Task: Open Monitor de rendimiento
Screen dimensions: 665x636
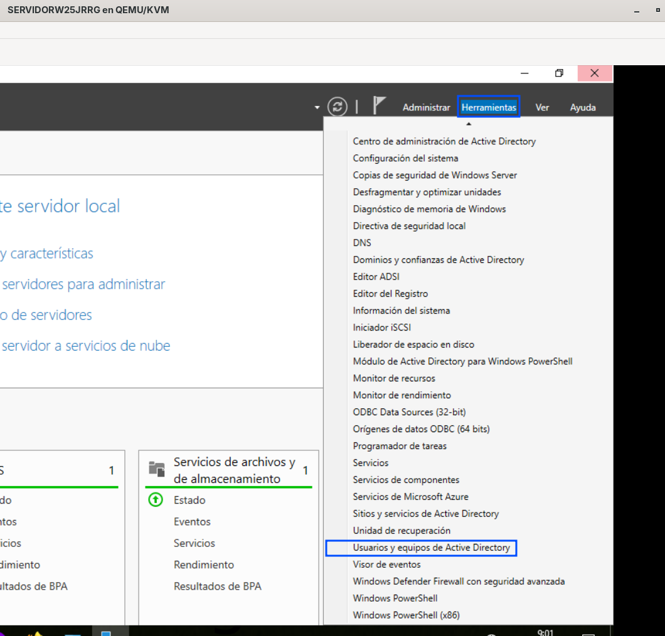Action: (402, 396)
